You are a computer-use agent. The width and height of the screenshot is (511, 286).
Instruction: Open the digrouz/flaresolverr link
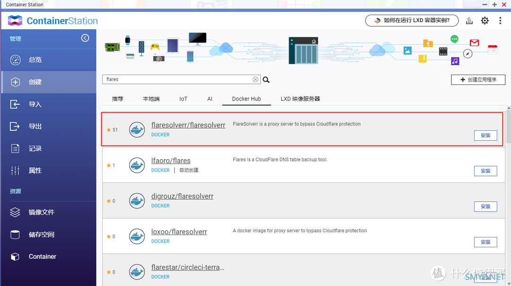click(182, 196)
